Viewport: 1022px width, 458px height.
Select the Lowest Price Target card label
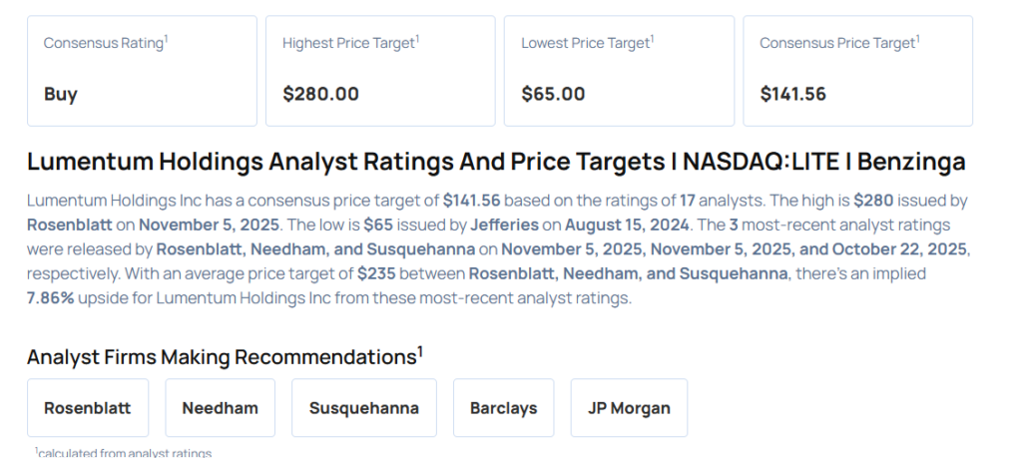click(x=586, y=44)
